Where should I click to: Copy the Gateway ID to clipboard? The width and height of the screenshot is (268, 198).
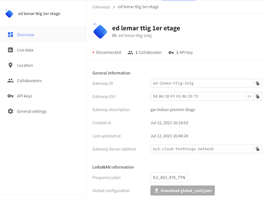pos(258,83)
